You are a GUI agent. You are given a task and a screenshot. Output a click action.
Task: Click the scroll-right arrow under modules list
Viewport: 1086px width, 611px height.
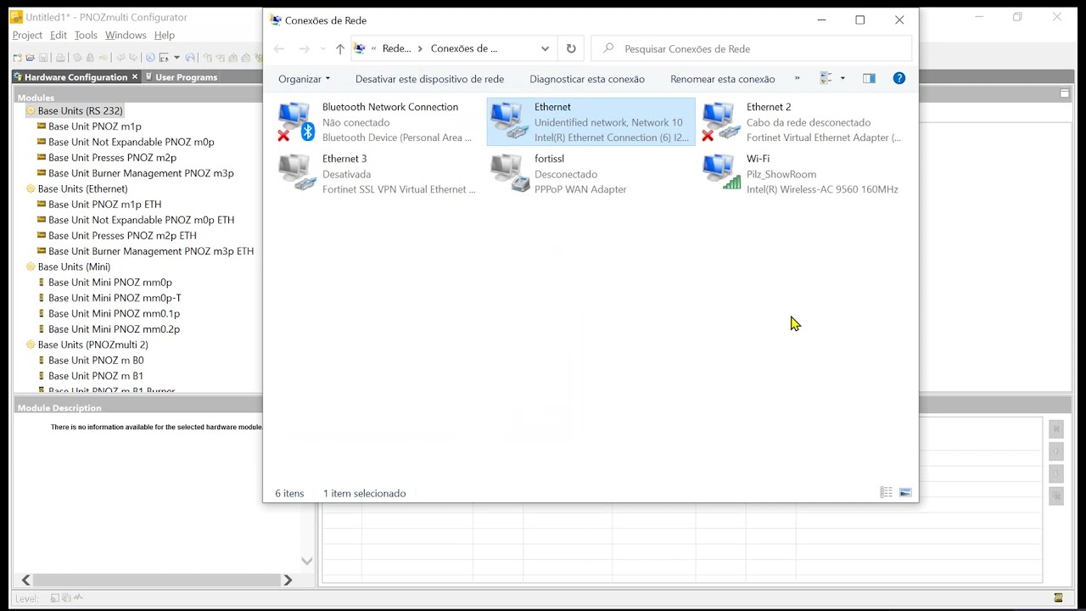(288, 580)
